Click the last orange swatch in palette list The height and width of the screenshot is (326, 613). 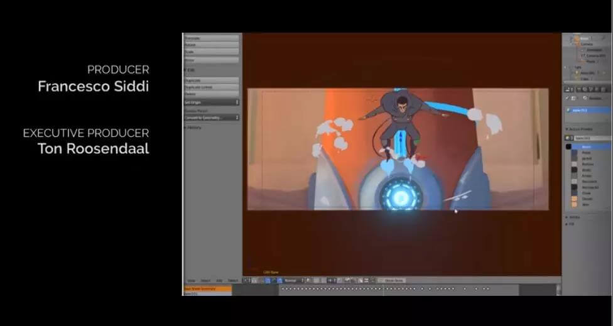[574, 204]
